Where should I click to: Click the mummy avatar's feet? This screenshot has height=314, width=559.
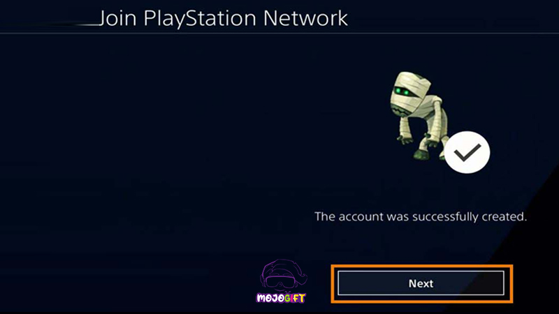(x=422, y=155)
